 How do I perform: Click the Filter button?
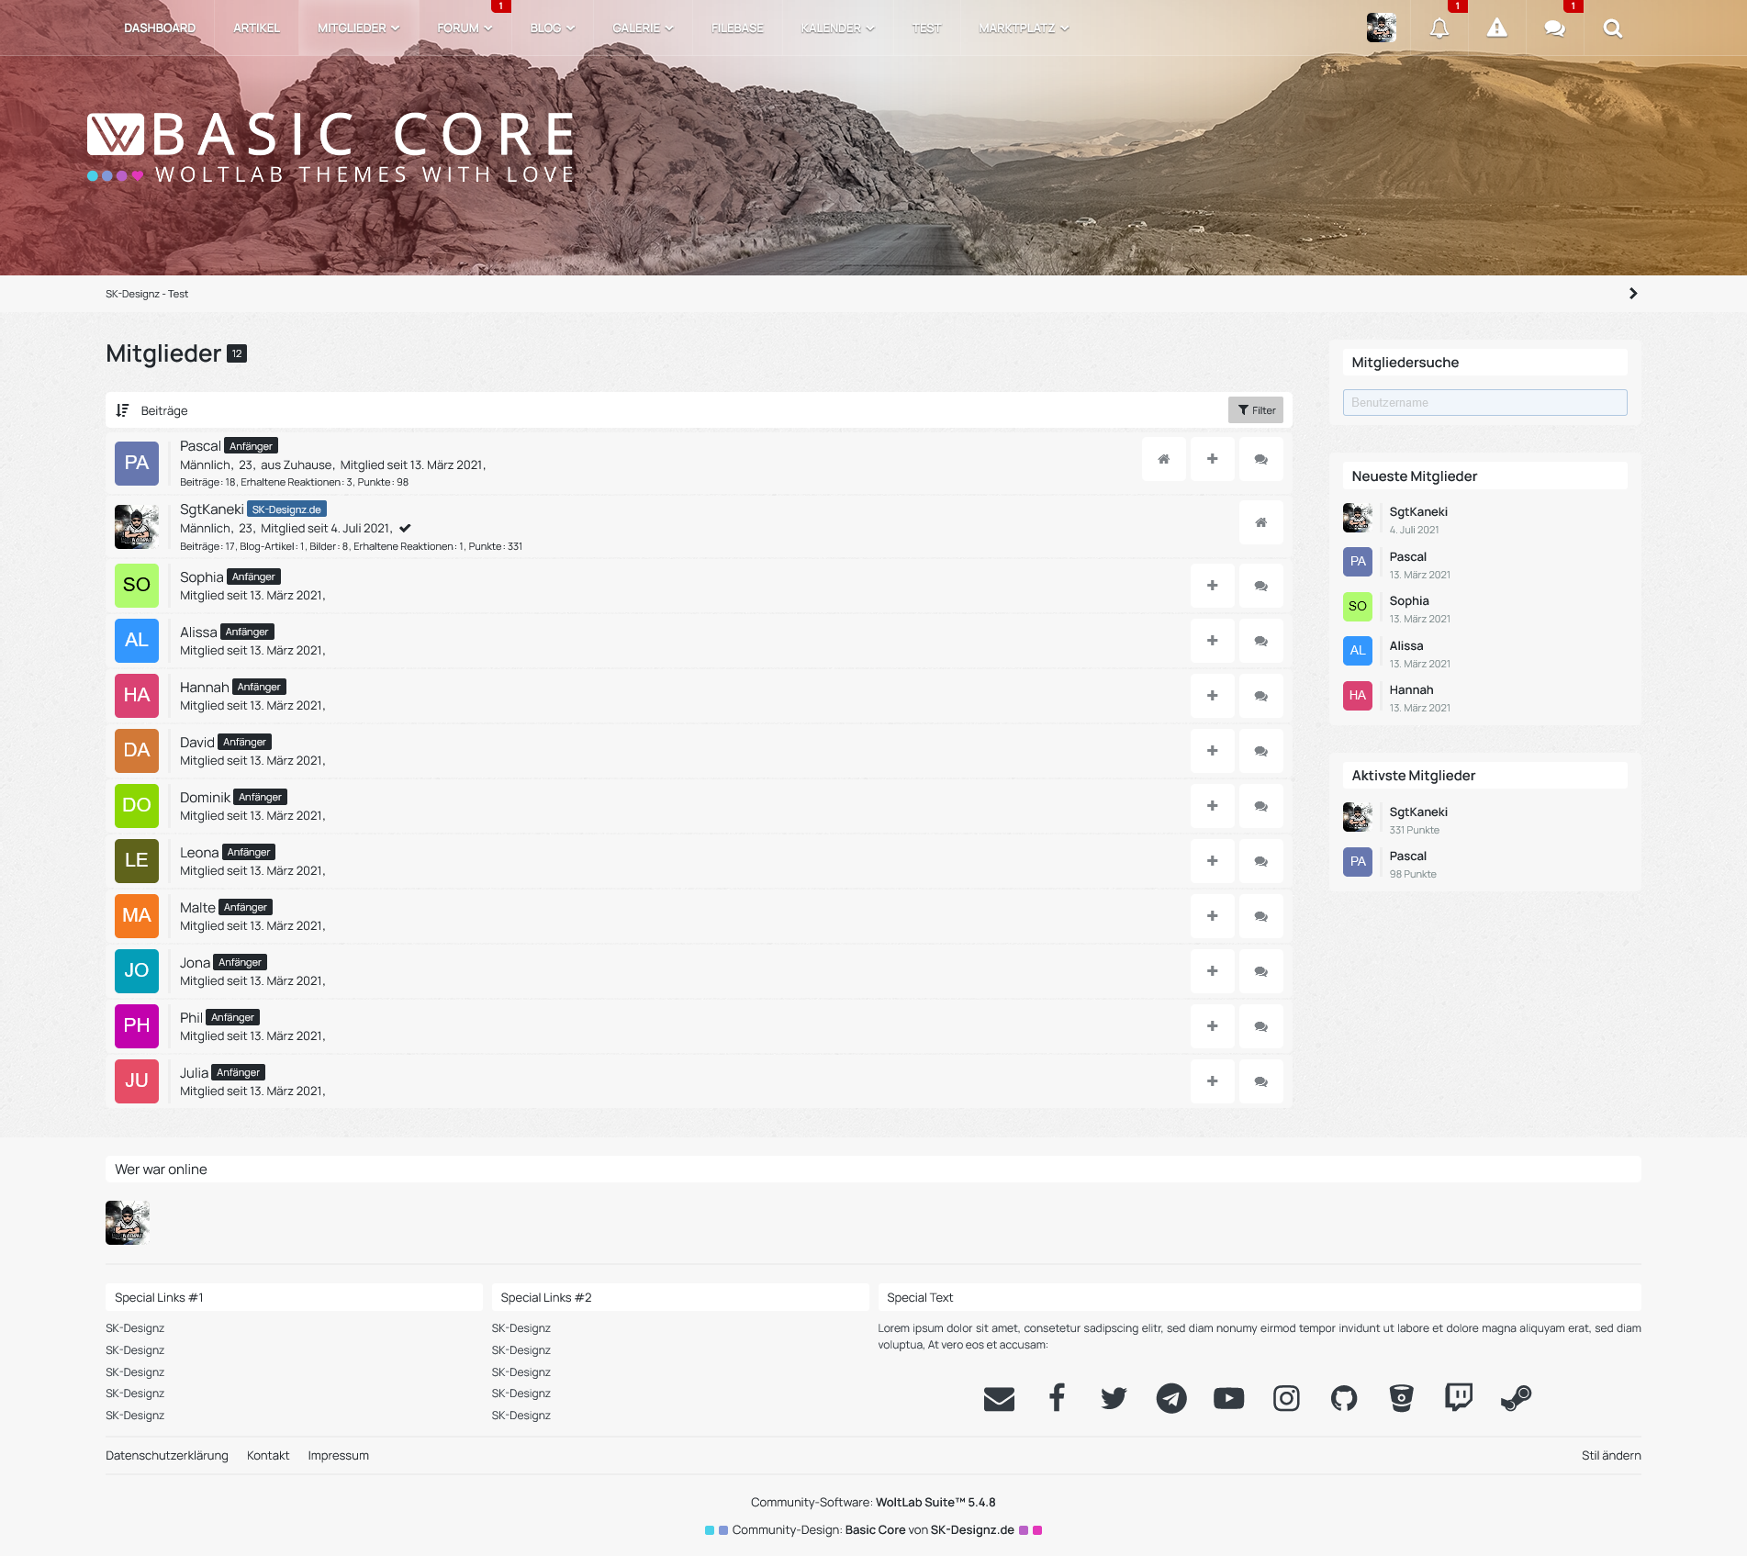point(1255,410)
